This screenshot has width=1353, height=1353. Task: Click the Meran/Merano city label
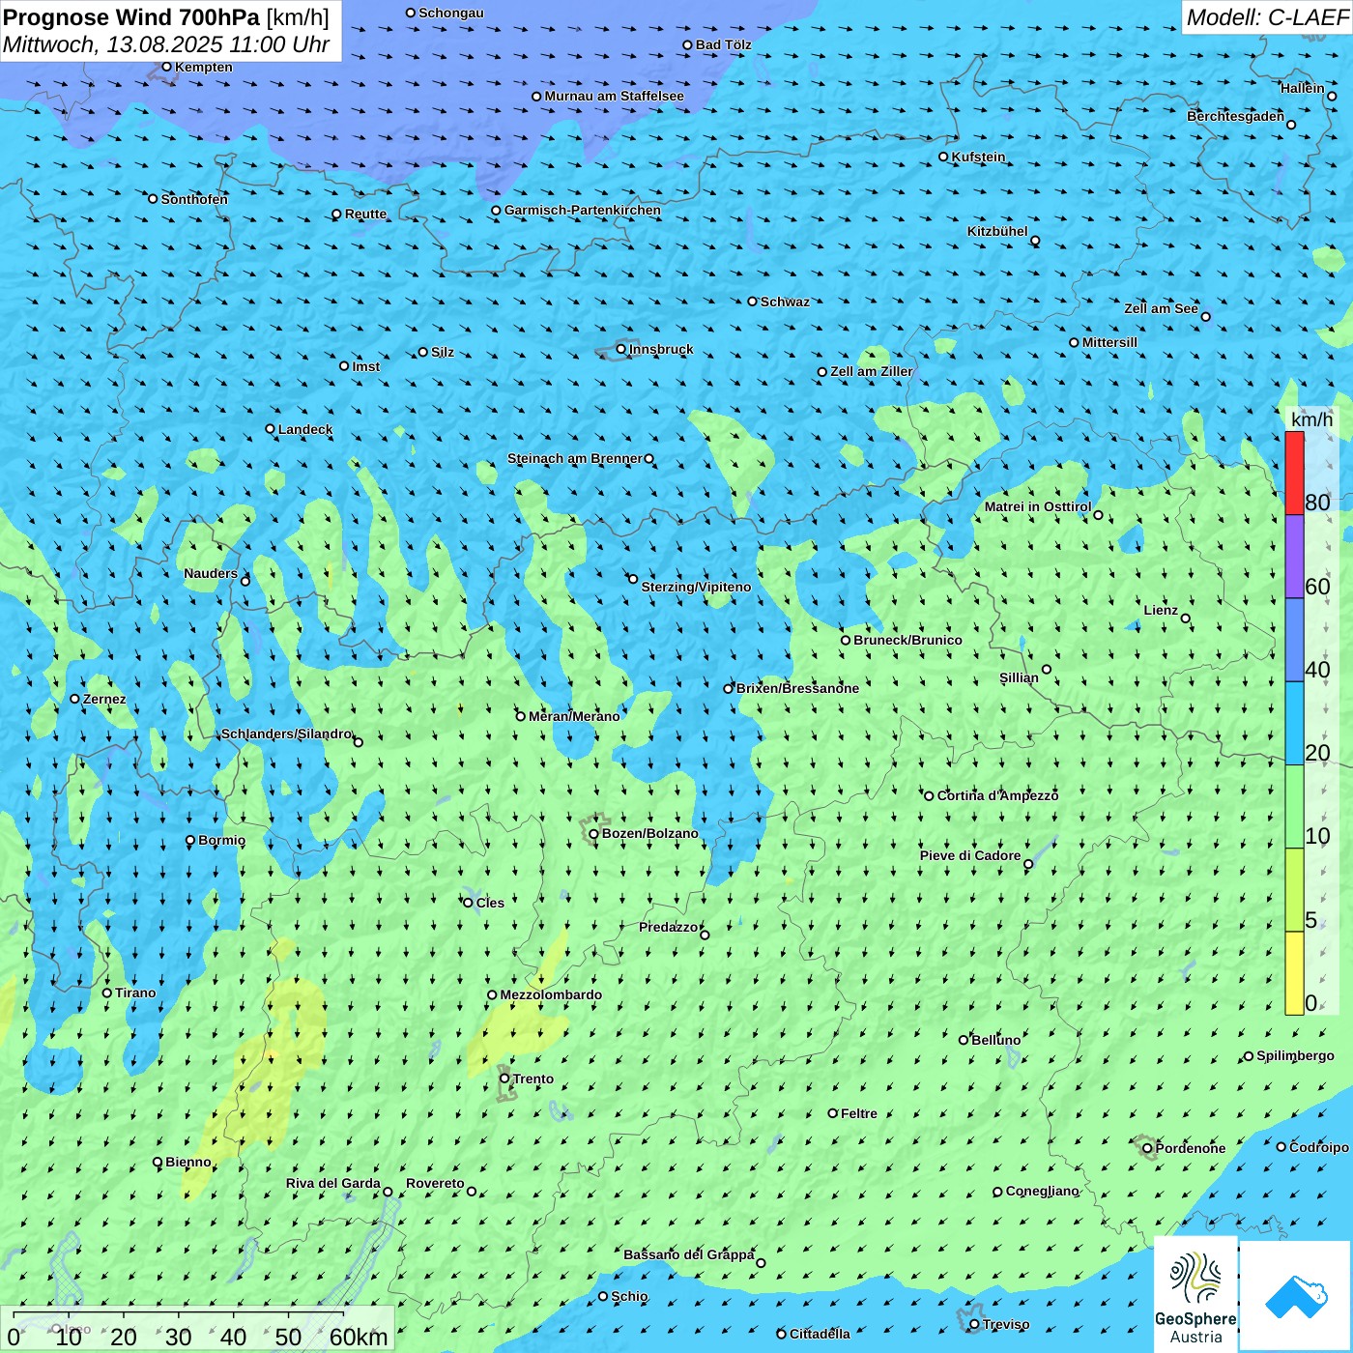point(574,716)
